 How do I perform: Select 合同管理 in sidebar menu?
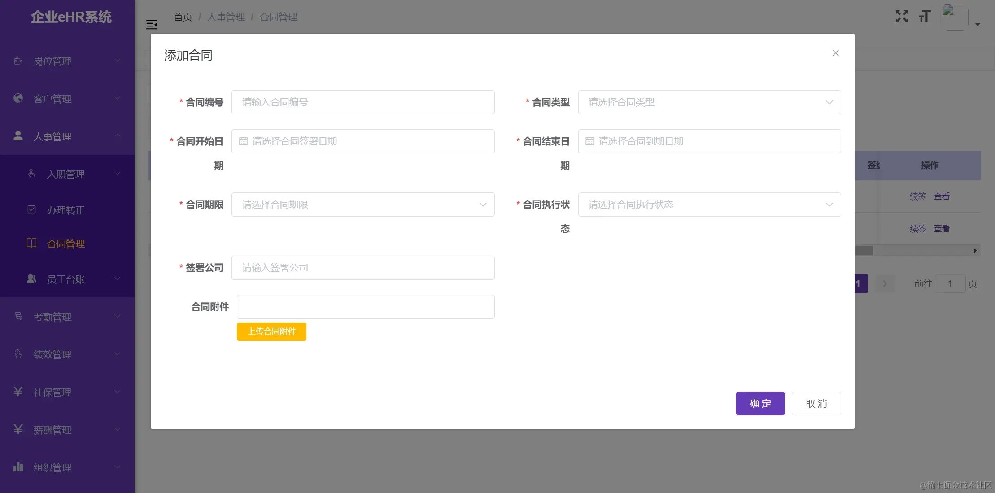(66, 244)
